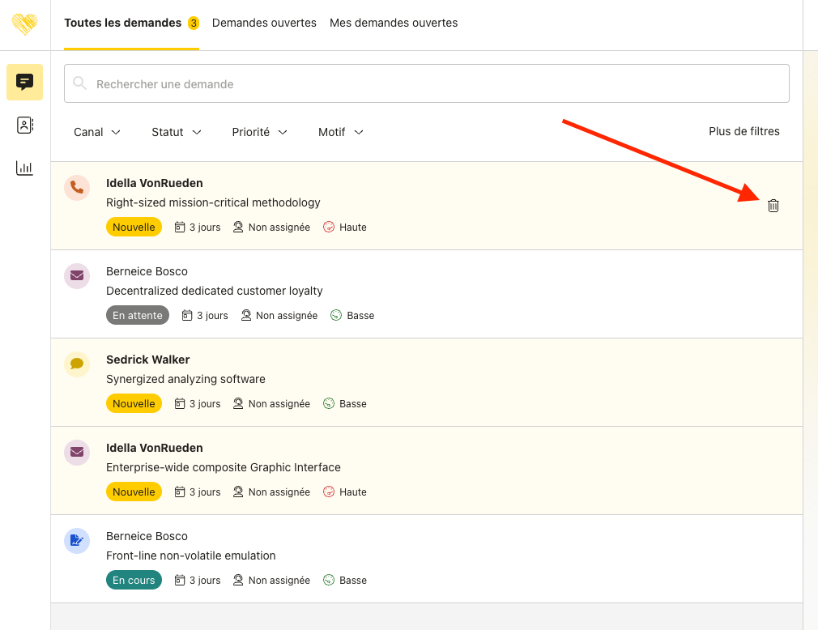Click the Rechercher une demande search field
Screen dimensions: 818x630
(427, 83)
